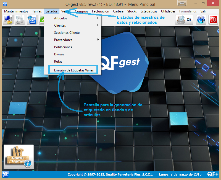Expand the Proveedores submenu arrow
The width and height of the screenshot is (221, 180).
click(x=98, y=40)
